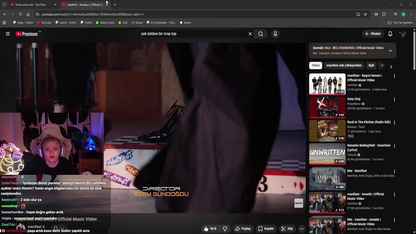This screenshot has height=234, width=416.
Task: Close the Daha sonra izle tab
Action: (x=55, y=5)
